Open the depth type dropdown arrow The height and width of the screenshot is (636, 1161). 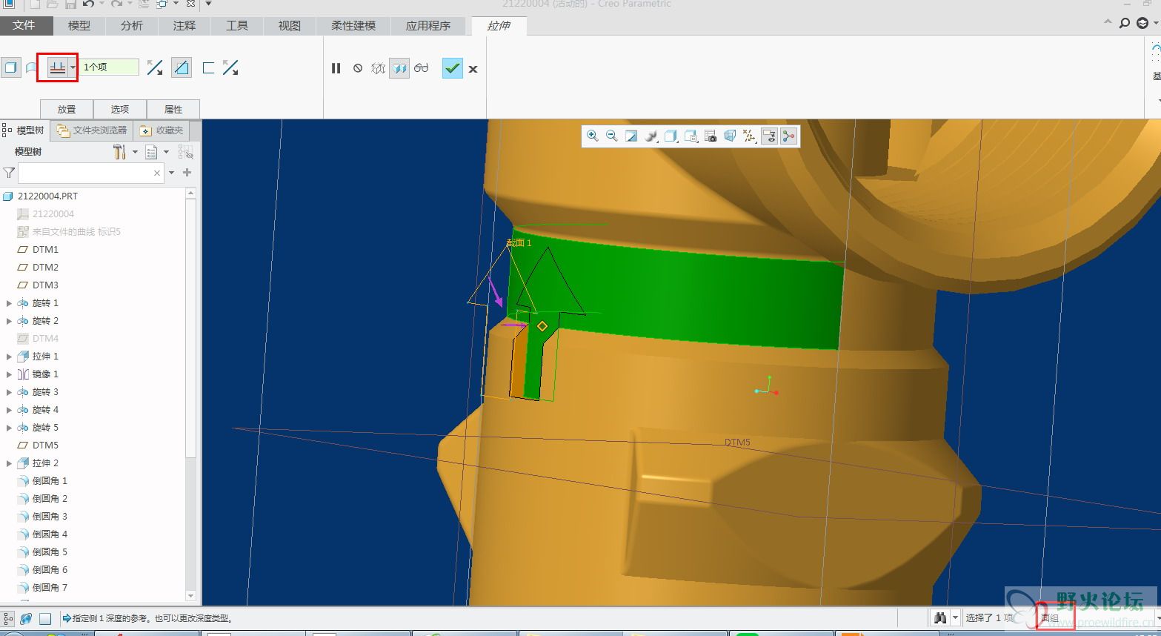tap(73, 68)
